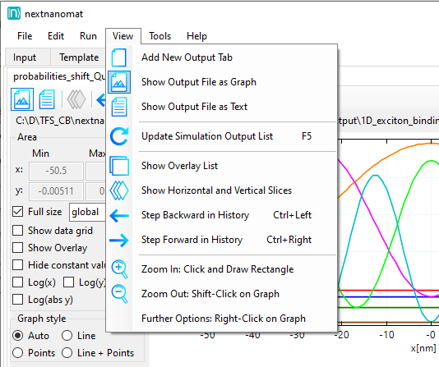The image size is (439, 367).
Task: Click the x[nm] axis label
Action: [x=423, y=348]
